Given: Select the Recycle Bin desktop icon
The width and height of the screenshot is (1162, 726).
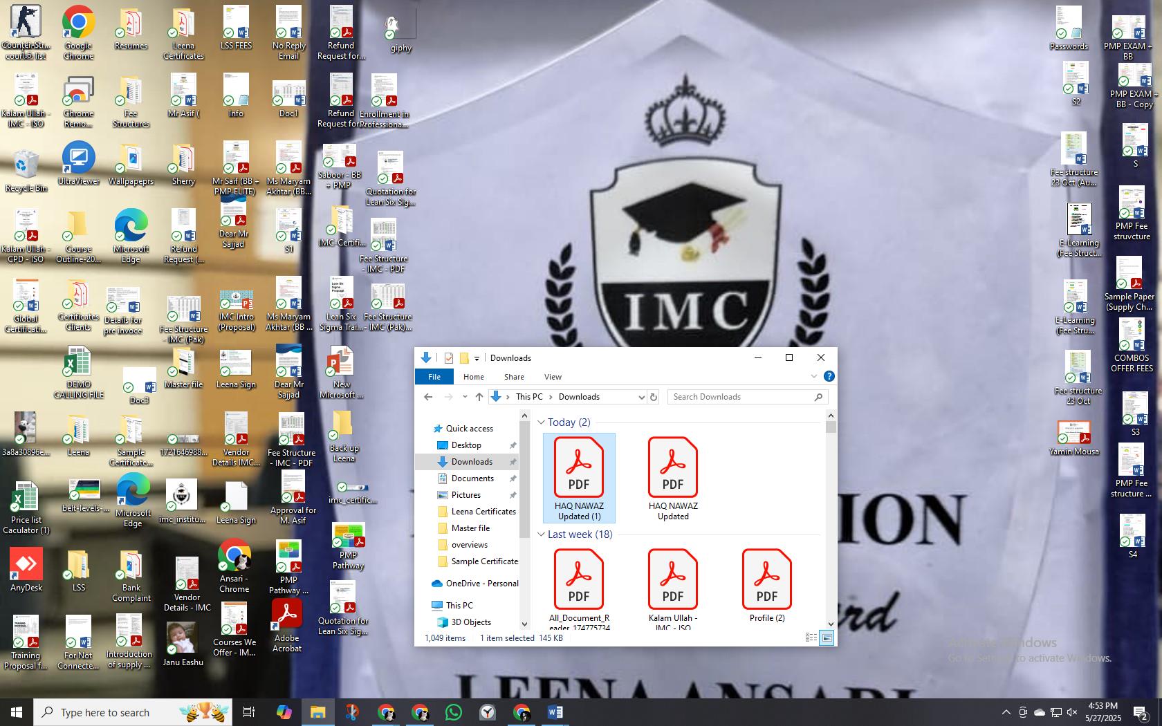Looking at the screenshot, I should click(x=26, y=170).
